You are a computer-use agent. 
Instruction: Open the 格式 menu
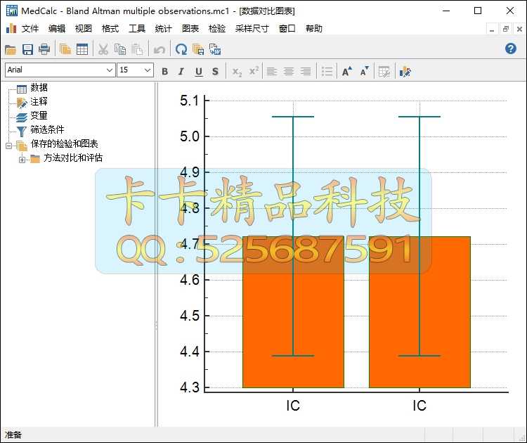pyautogui.click(x=110, y=29)
